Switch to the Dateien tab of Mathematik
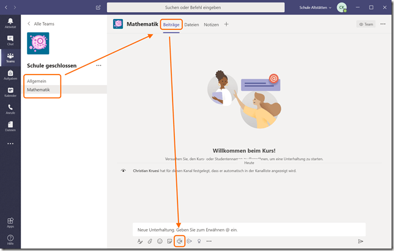Image resolution: width=394 pixels, height=251 pixels. pos(191,24)
